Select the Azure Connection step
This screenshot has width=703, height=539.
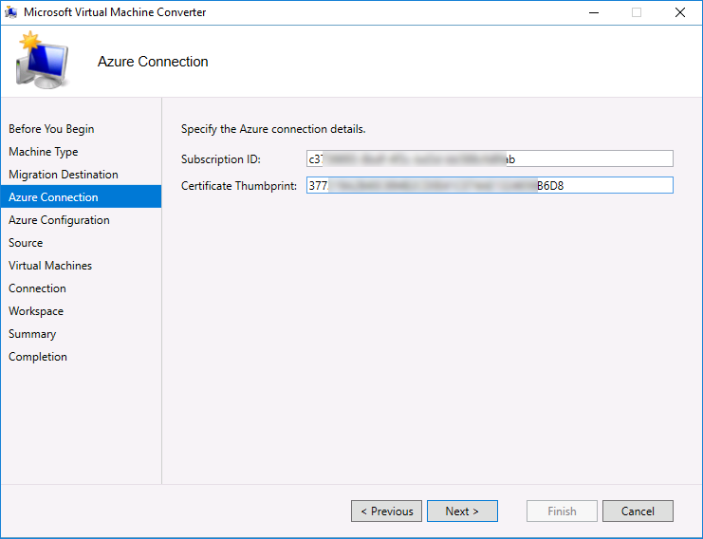[x=82, y=196]
